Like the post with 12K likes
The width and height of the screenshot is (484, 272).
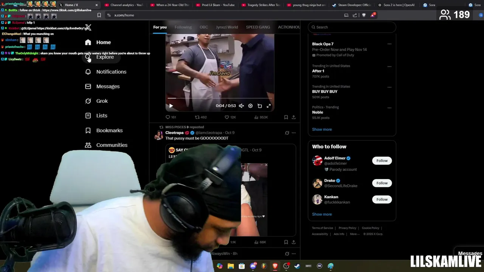230,117
